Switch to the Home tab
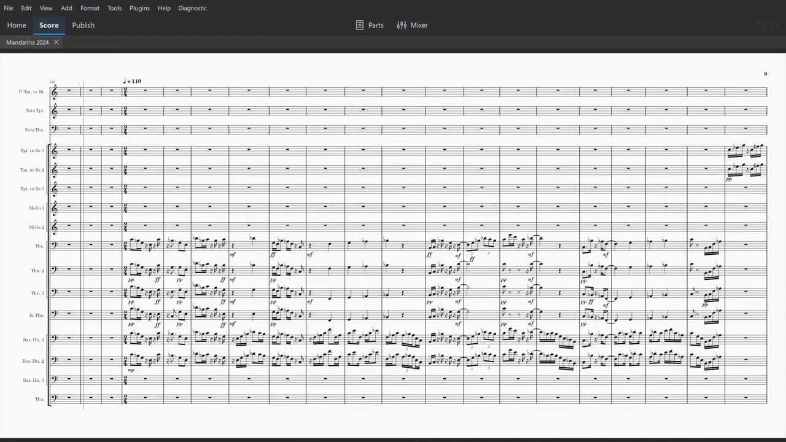This screenshot has height=442, width=786. (x=17, y=25)
